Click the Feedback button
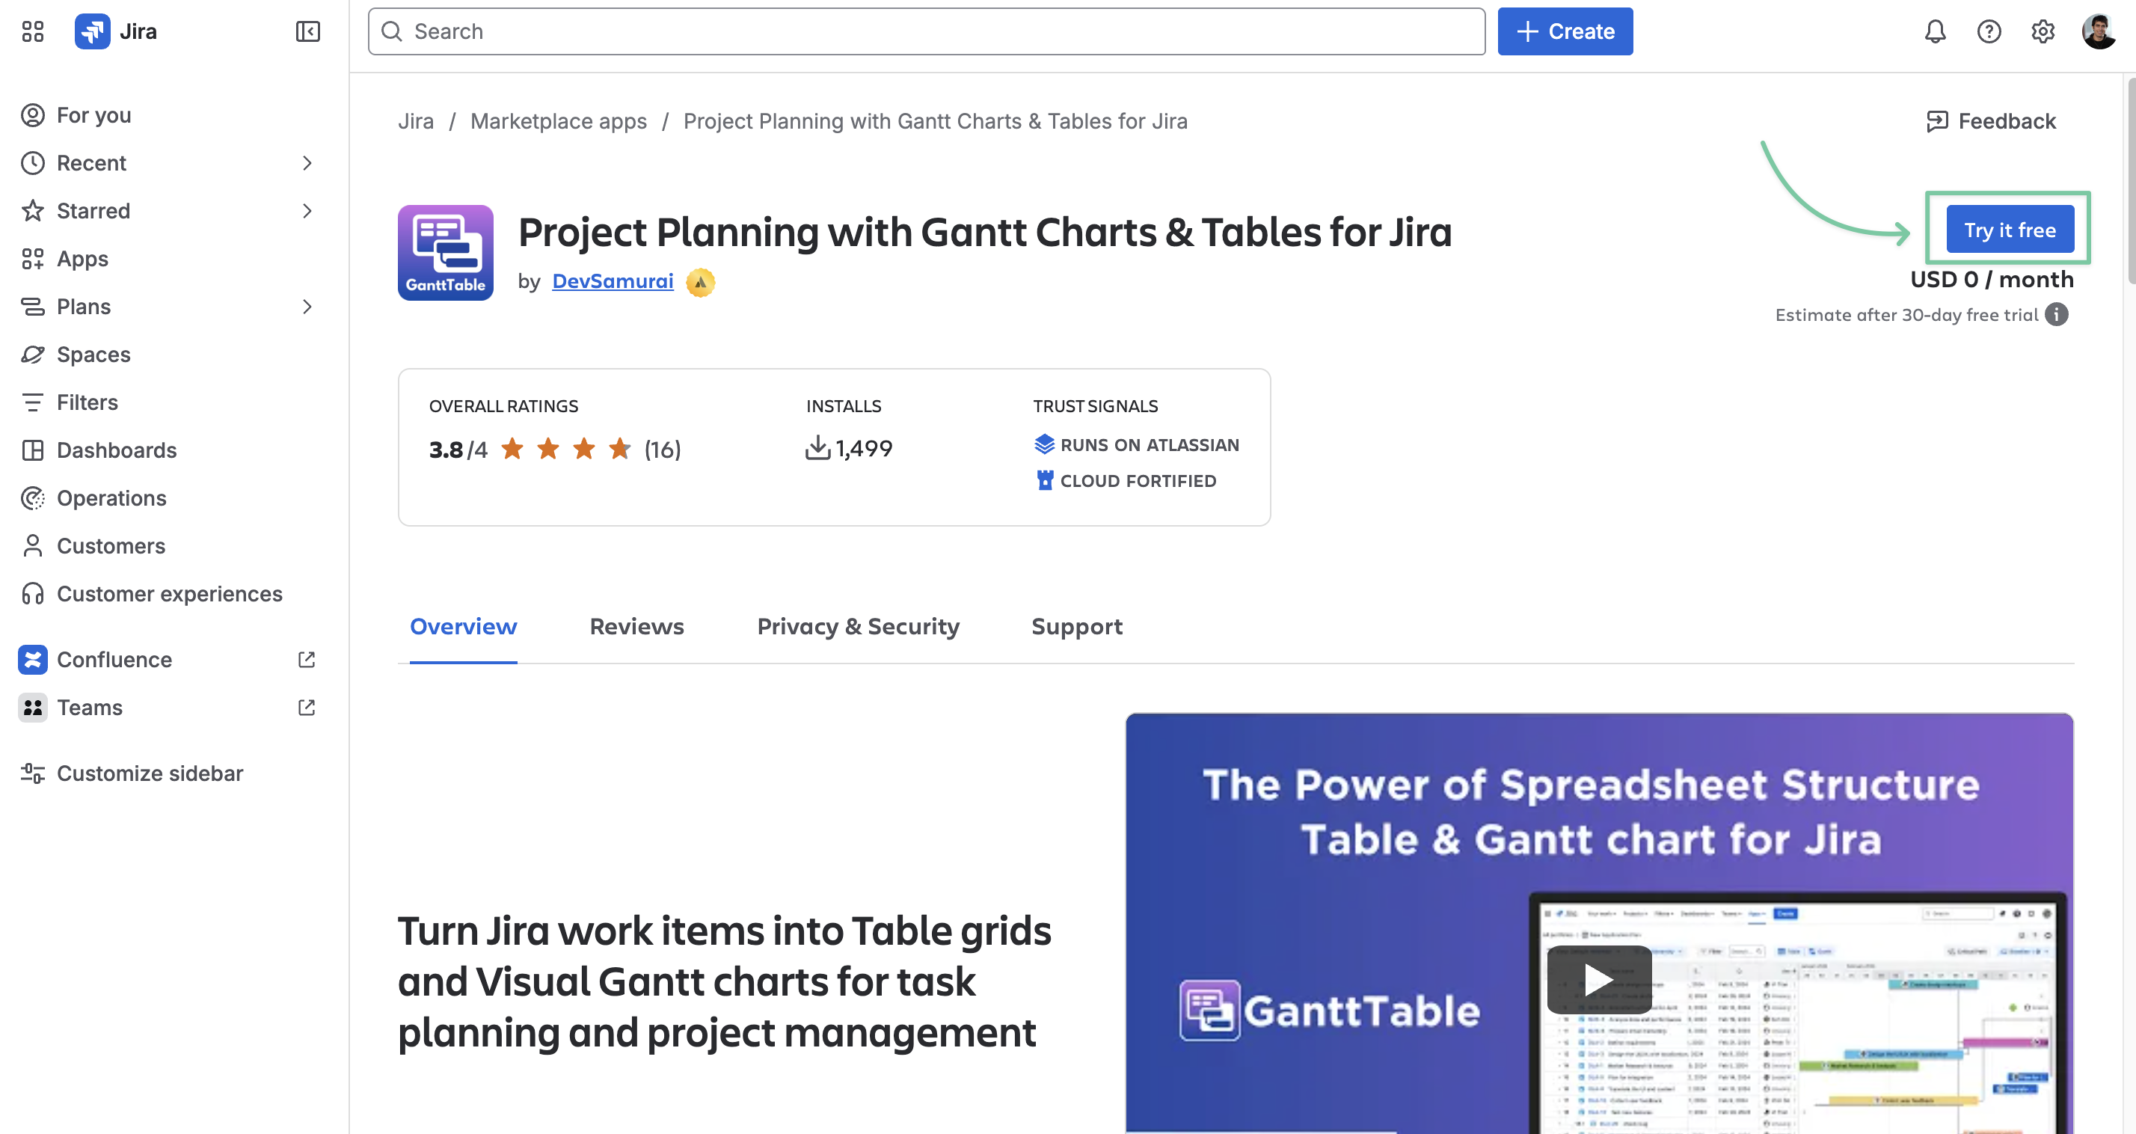This screenshot has height=1134, width=2136. (x=1991, y=121)
